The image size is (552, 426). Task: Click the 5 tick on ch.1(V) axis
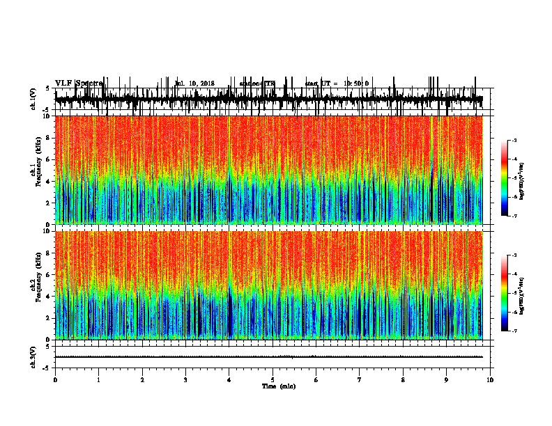pyautogui.click(x=47, y=88)
